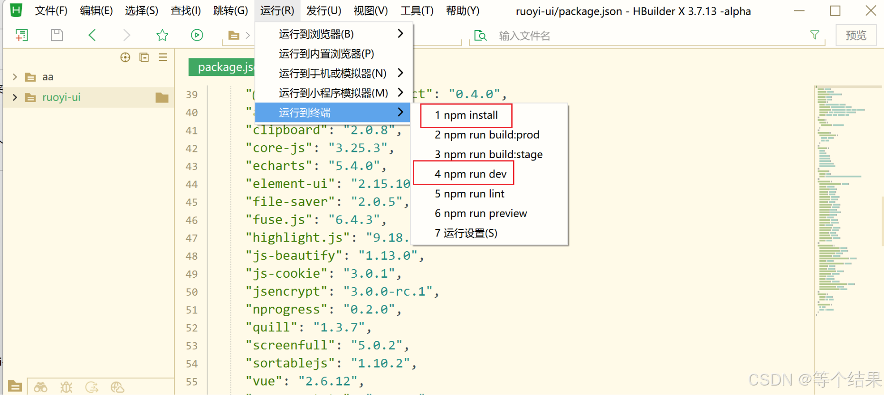This screenshot has width=884, height=395.
Task: Click line number 45 in gutter
Action: click(192, 202)
